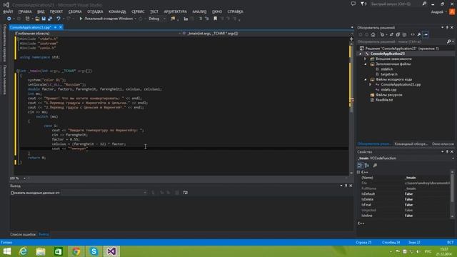The width and height of the screenshot is (457, 257).
Task: Open the Debug configuration dropdown
Action: [156, 19]
